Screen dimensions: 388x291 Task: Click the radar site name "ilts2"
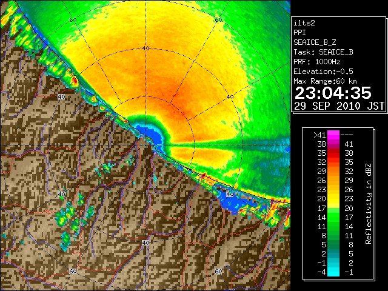[x=304, y=23]
